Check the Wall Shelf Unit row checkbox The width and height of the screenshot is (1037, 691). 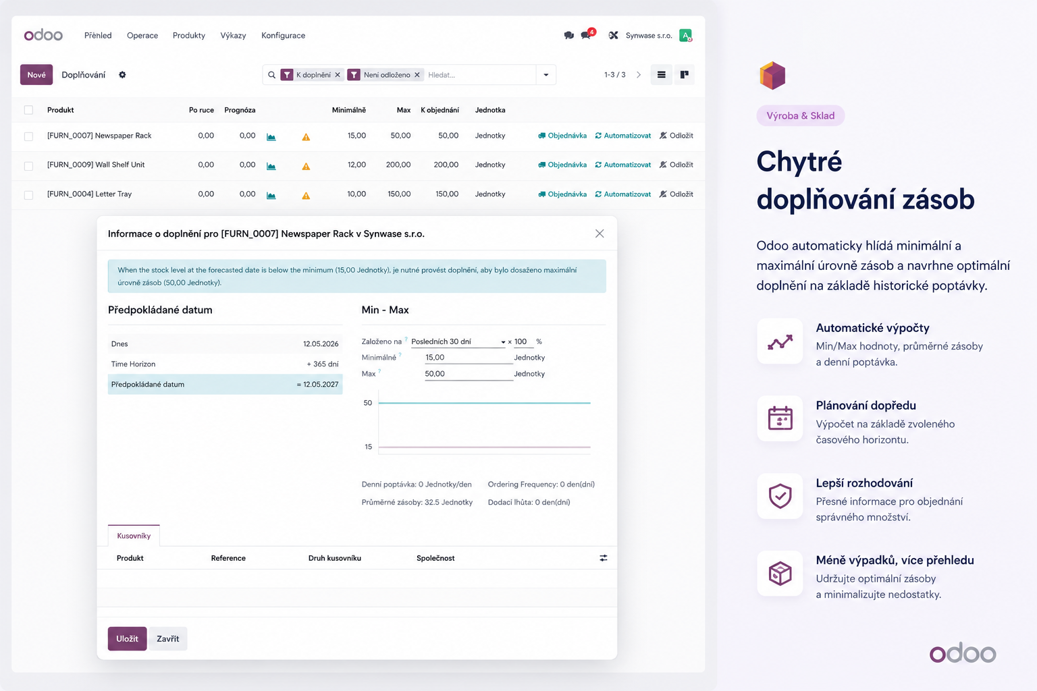[x=28, y=165]
